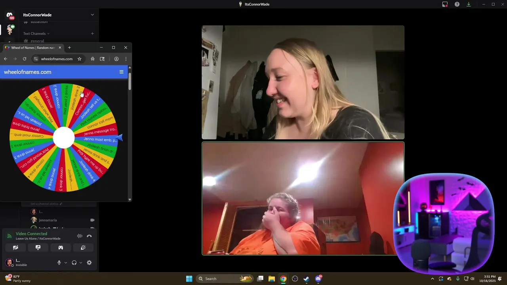Click jennamaria's camera indicator icon
The image size is (507, 285).
(x=92, y=220)
